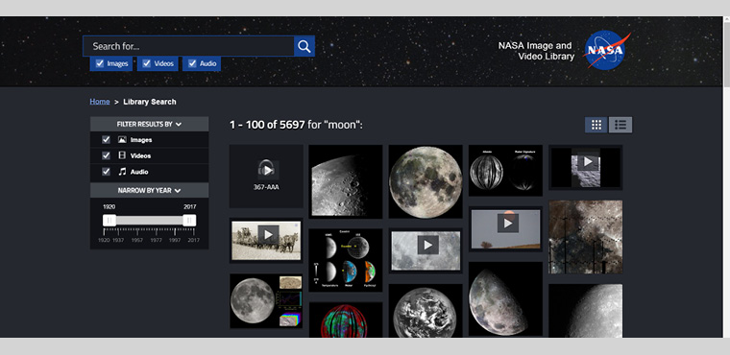The width and height of the screenshot is (730, 355).
Task: Collapse the Filter Results By section
Action: coord(150,124)
